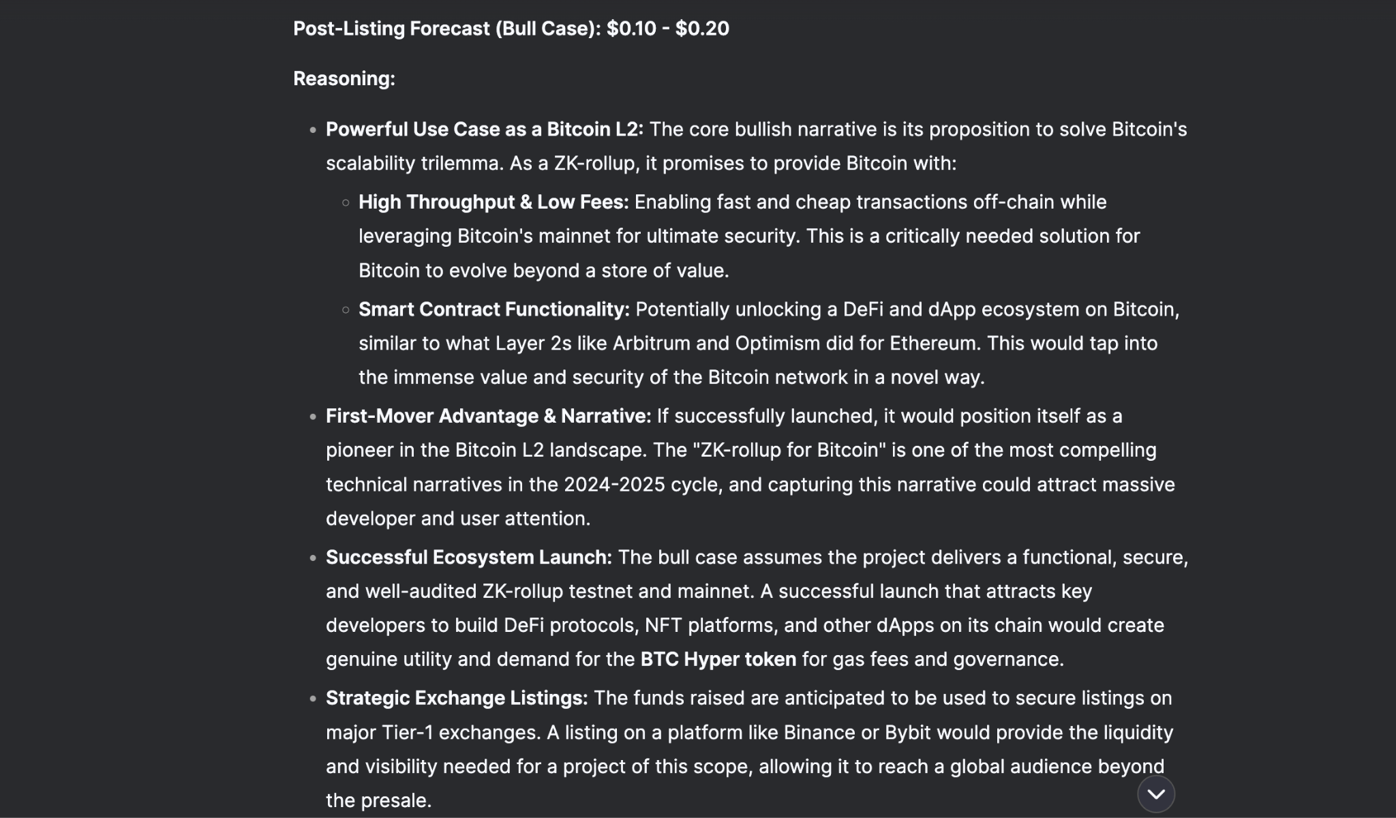Click the scroll-to-bottom chevron button
The height and width of the screenshot is (818, 1396).
[x=1156, y=794]
